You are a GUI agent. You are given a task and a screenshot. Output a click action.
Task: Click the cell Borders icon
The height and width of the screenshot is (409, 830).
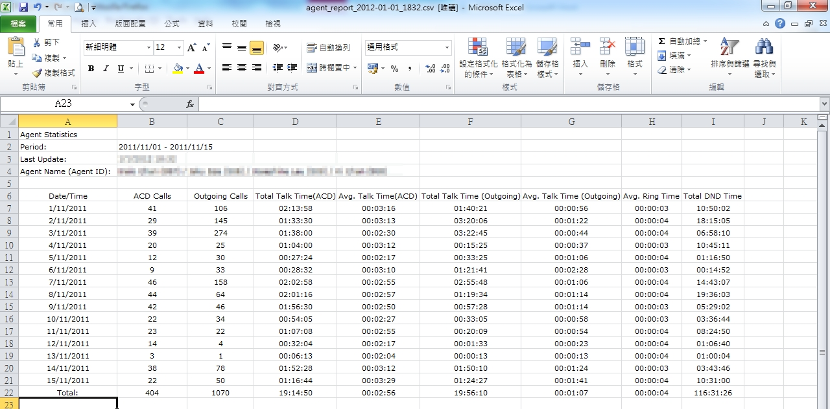[x=149, y=68]
